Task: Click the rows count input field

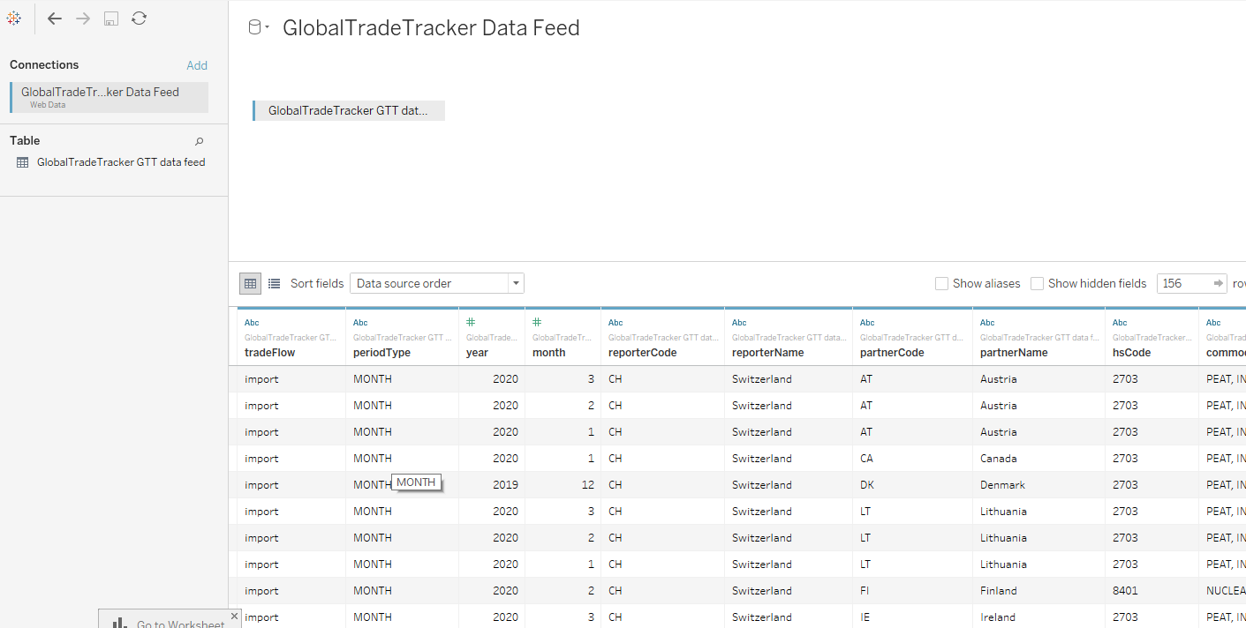Action: pos(1182,283)
